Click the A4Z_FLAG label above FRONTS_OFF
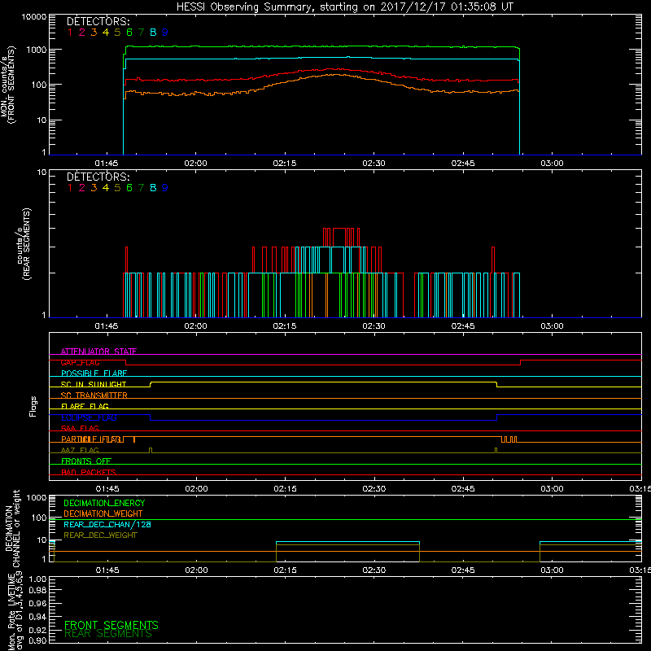This screenshot has height=651, width=651. tap(80, 450)
